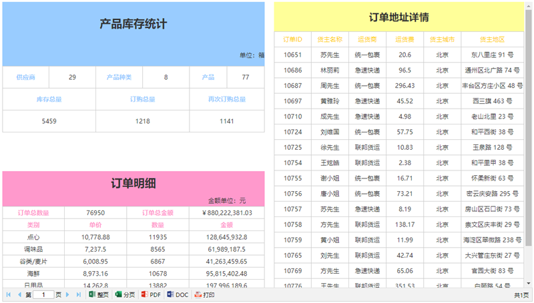
Task: Click the previous page arrow
Action: [x=19, y=294]
